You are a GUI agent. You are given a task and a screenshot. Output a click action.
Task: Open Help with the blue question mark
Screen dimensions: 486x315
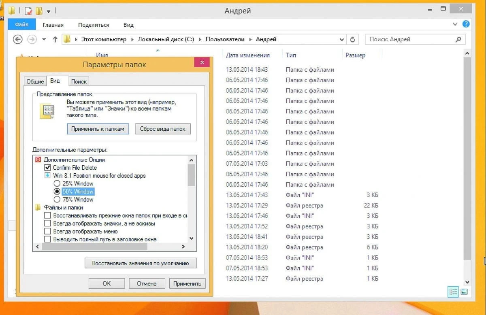click(x=466, y=24)
